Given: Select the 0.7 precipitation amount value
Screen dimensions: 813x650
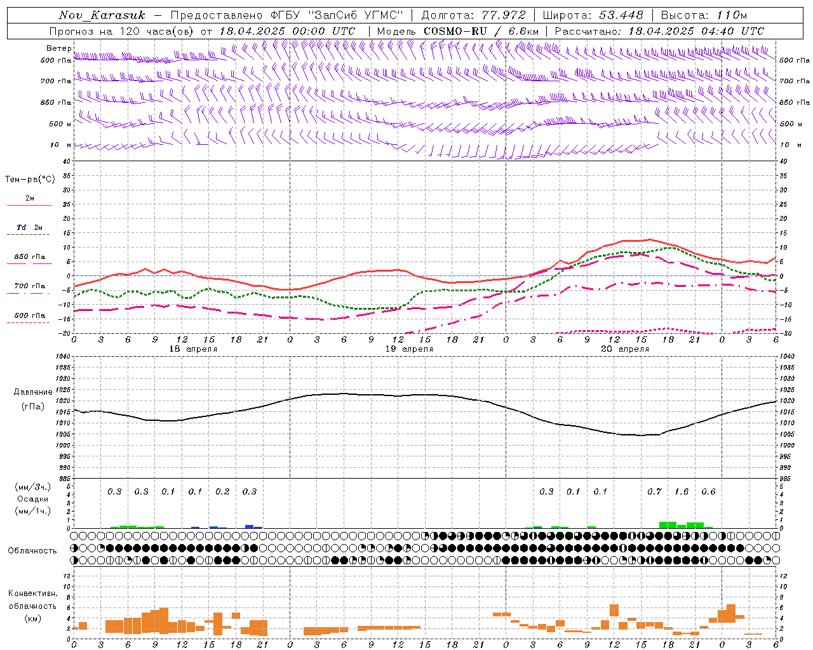Looking at the screenshot, I should pyautogui.click(x=654, y=491).
